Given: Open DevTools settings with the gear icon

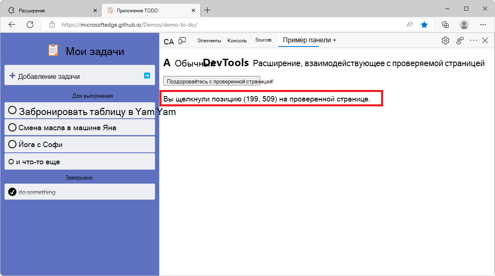Looking at the screenshot, I should [445, 40].
